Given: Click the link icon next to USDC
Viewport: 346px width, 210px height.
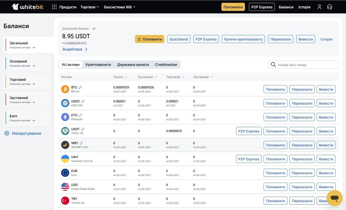Looking at the screenshot, I should pyautogui.click(x=83, y=101).
